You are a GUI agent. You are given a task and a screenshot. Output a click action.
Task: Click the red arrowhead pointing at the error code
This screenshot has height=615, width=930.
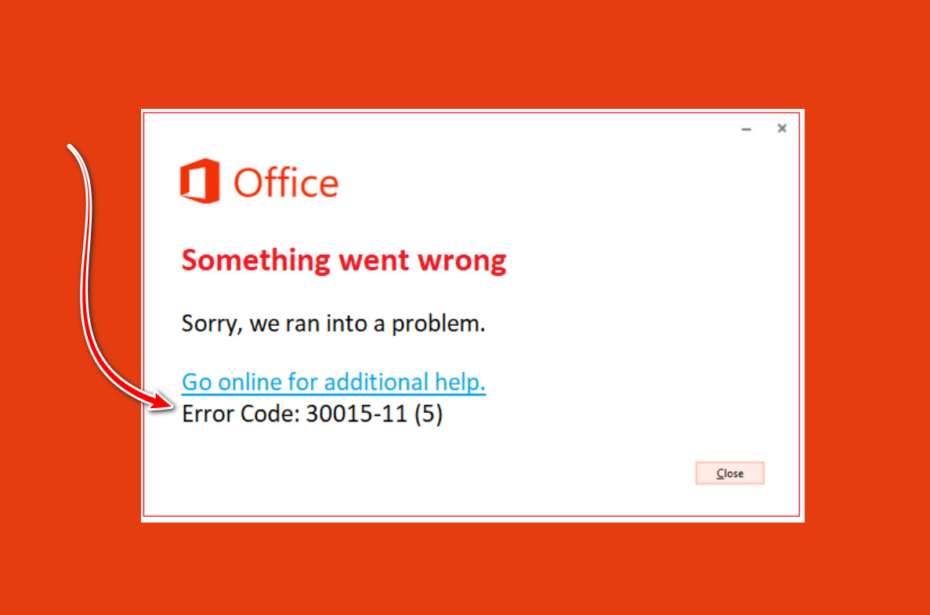pyautogui.click(x=164, y=401)
